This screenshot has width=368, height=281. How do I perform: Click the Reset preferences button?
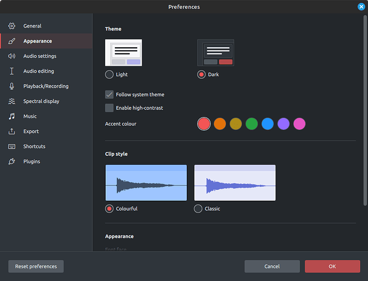[x=36, y=266]
